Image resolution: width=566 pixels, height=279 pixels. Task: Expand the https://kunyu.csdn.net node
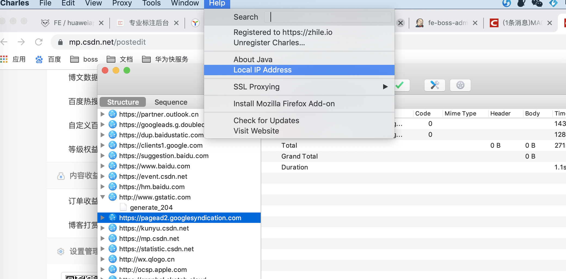tap(103, 228)
